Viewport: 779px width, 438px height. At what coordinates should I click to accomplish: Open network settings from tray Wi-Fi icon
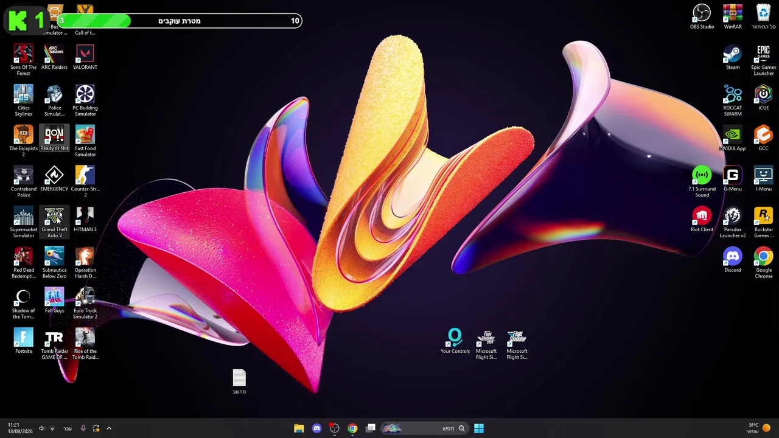pos(52,428)
